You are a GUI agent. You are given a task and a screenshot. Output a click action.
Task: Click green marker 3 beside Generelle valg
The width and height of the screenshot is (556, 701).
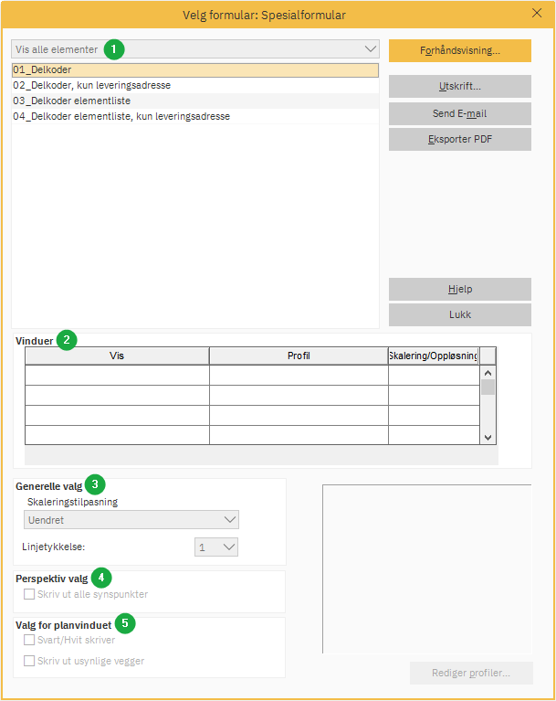pyautogui.click(x=95, y=484)
